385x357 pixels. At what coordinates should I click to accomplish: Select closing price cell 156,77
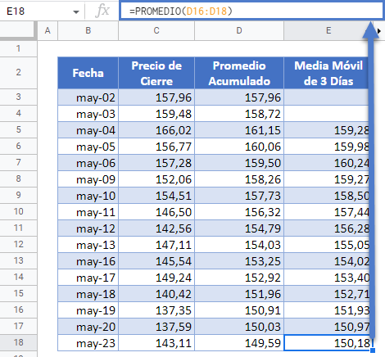[x=156, y=147]
